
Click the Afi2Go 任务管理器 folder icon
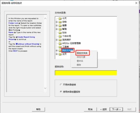(60, 44)
